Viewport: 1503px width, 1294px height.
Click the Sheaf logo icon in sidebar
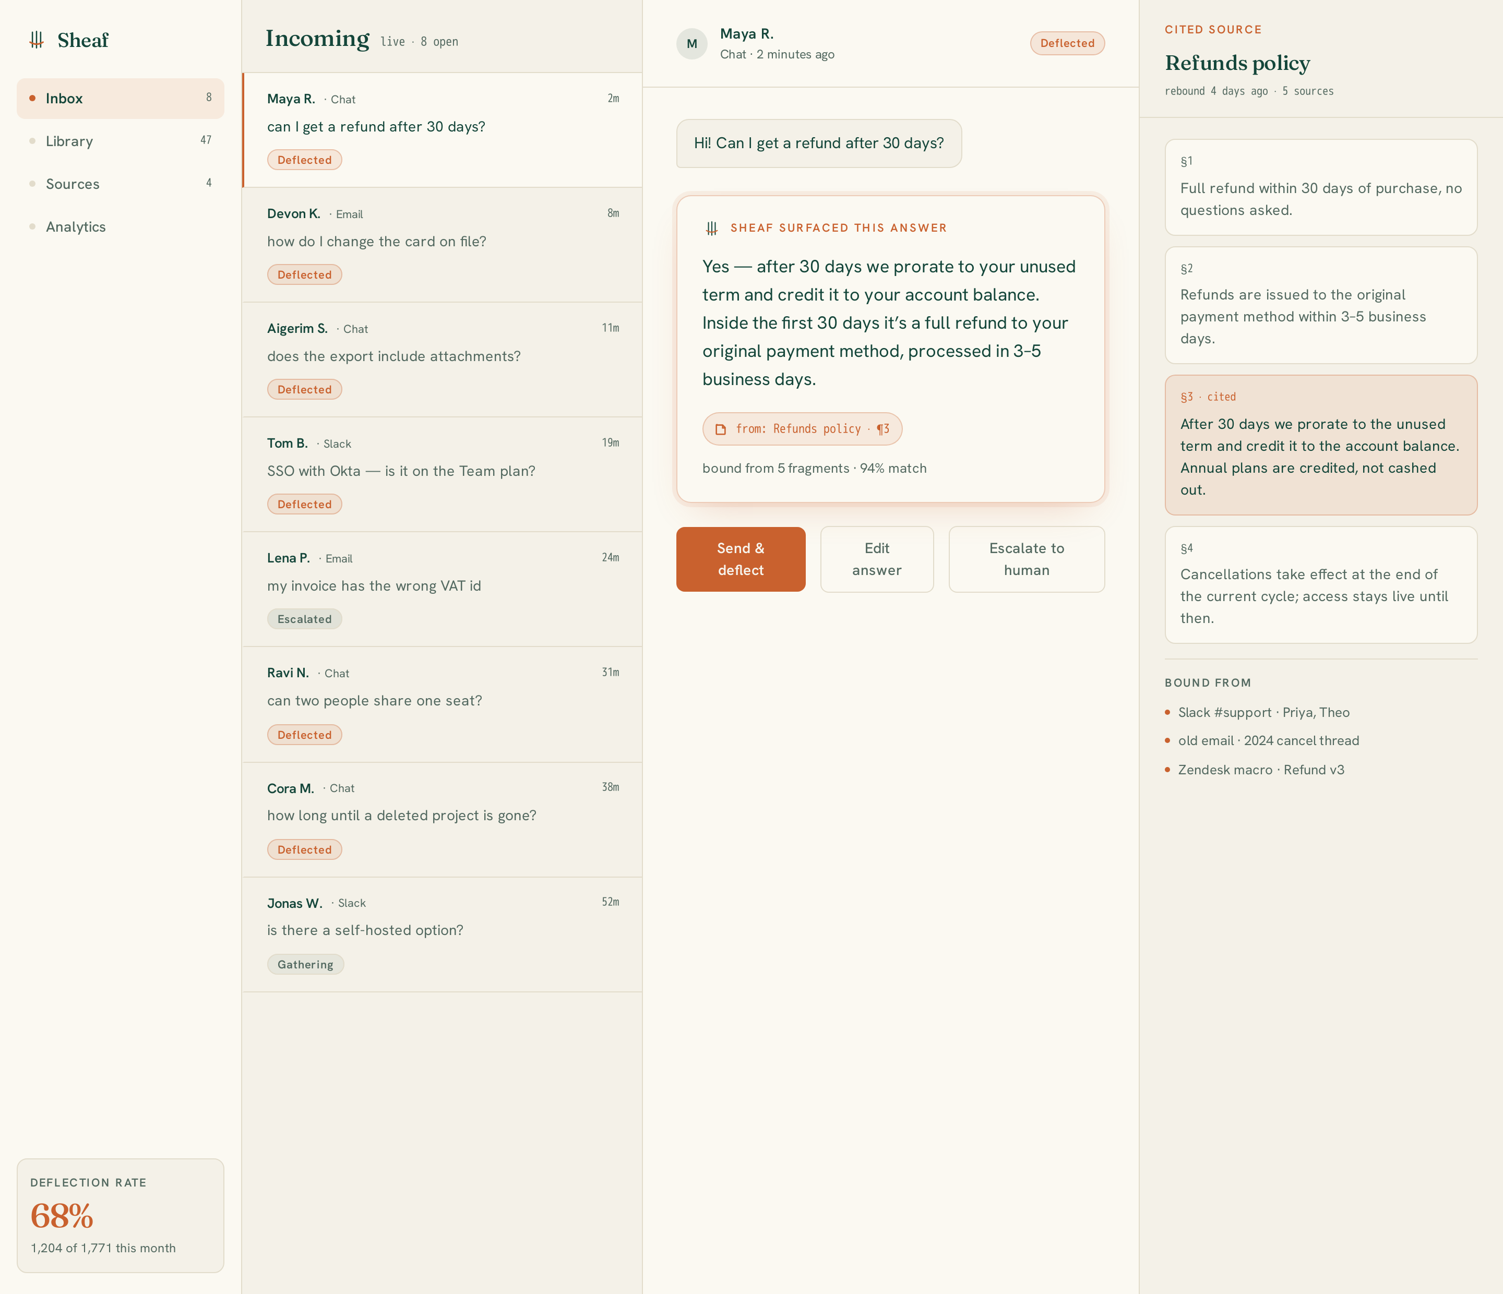point(36,40)
